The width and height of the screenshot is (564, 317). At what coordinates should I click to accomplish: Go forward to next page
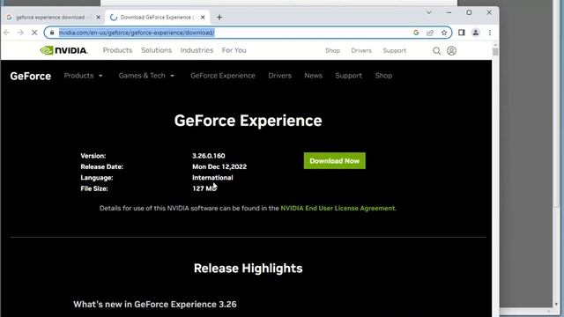click(20, 33)
